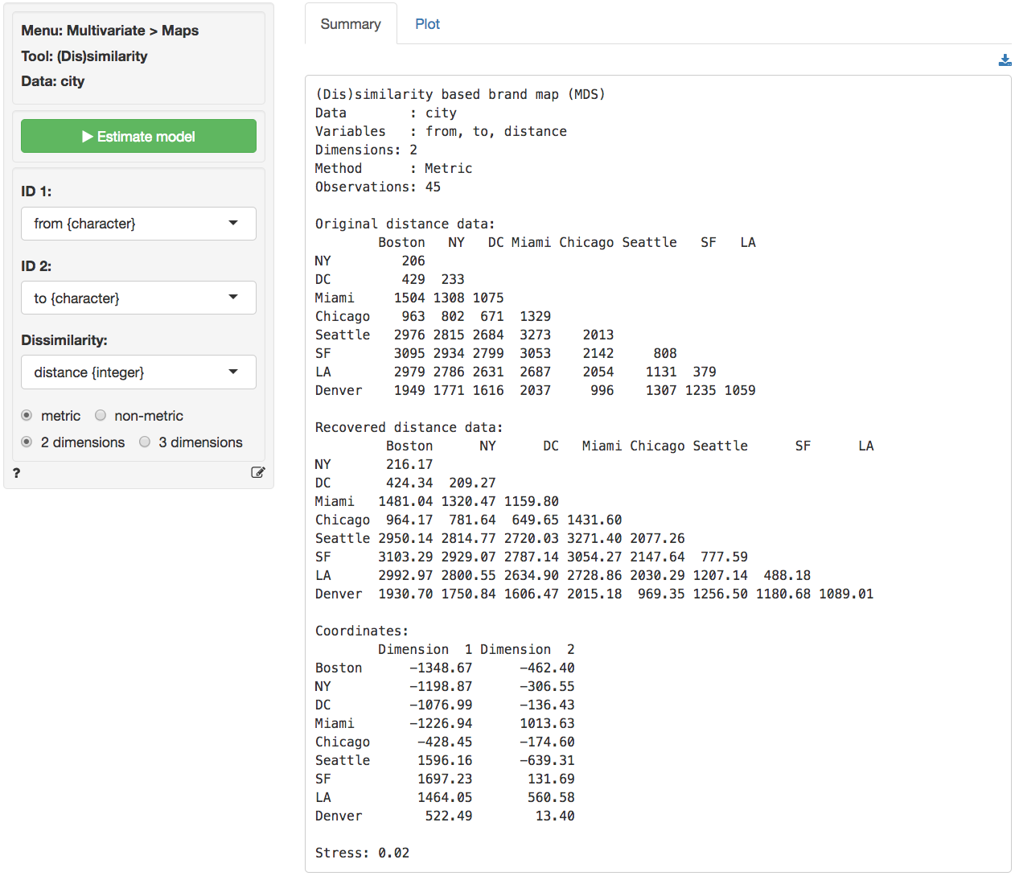
Task: Click the 'Recovered distance data:' heading
Action: click(409, 427)
